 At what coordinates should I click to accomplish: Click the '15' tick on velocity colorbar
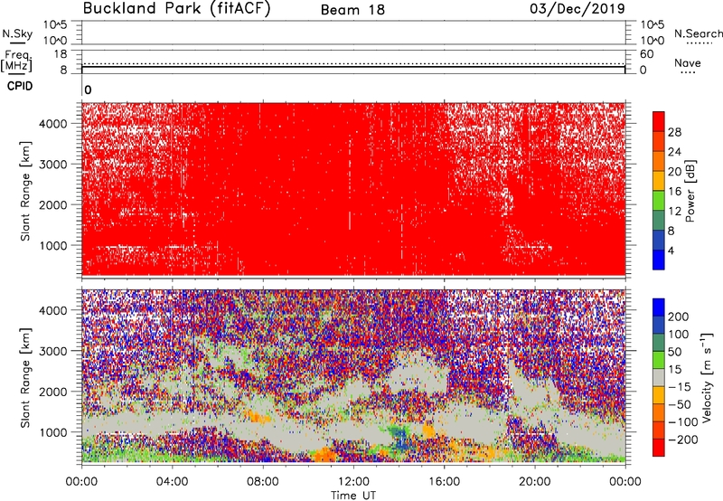(x=674, y=369)
